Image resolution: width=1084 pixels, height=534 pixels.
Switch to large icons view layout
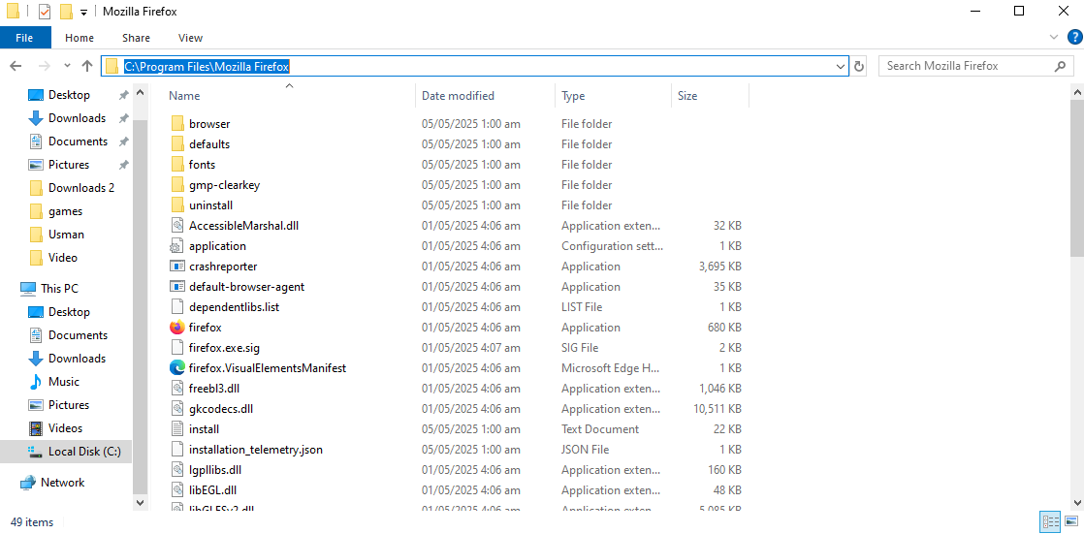point(1071,520)
